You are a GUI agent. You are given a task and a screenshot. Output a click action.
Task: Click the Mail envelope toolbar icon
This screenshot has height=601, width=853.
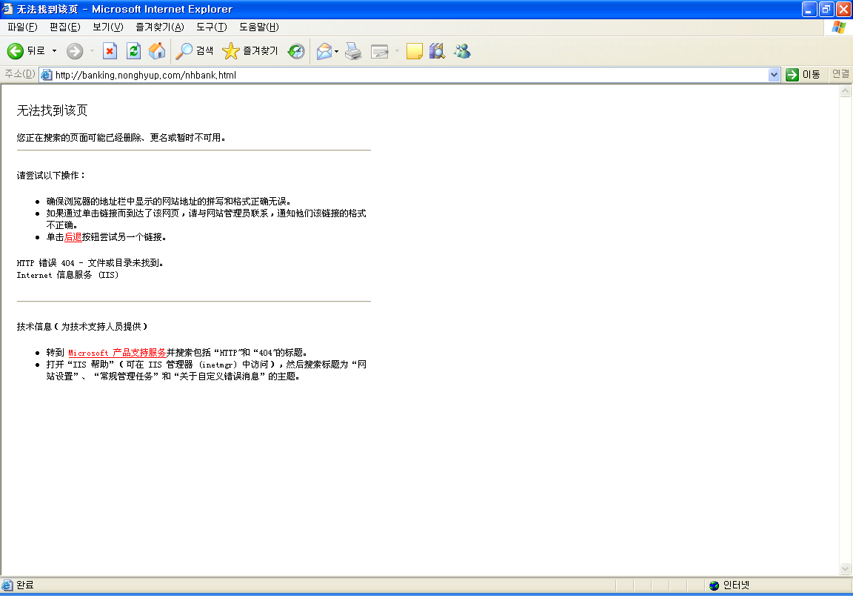tap(324, 51)
